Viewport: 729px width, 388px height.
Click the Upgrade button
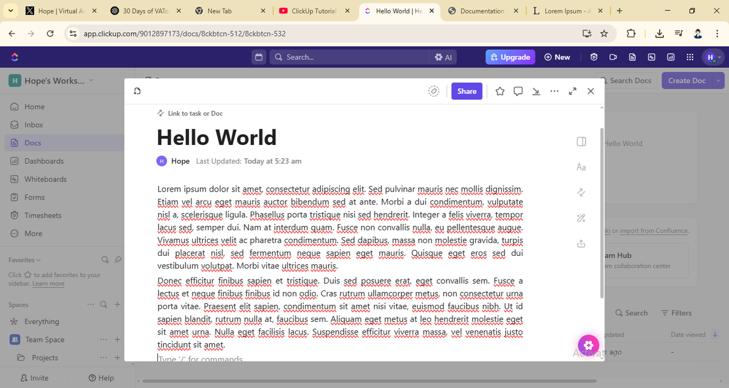[x=510, y=57]
